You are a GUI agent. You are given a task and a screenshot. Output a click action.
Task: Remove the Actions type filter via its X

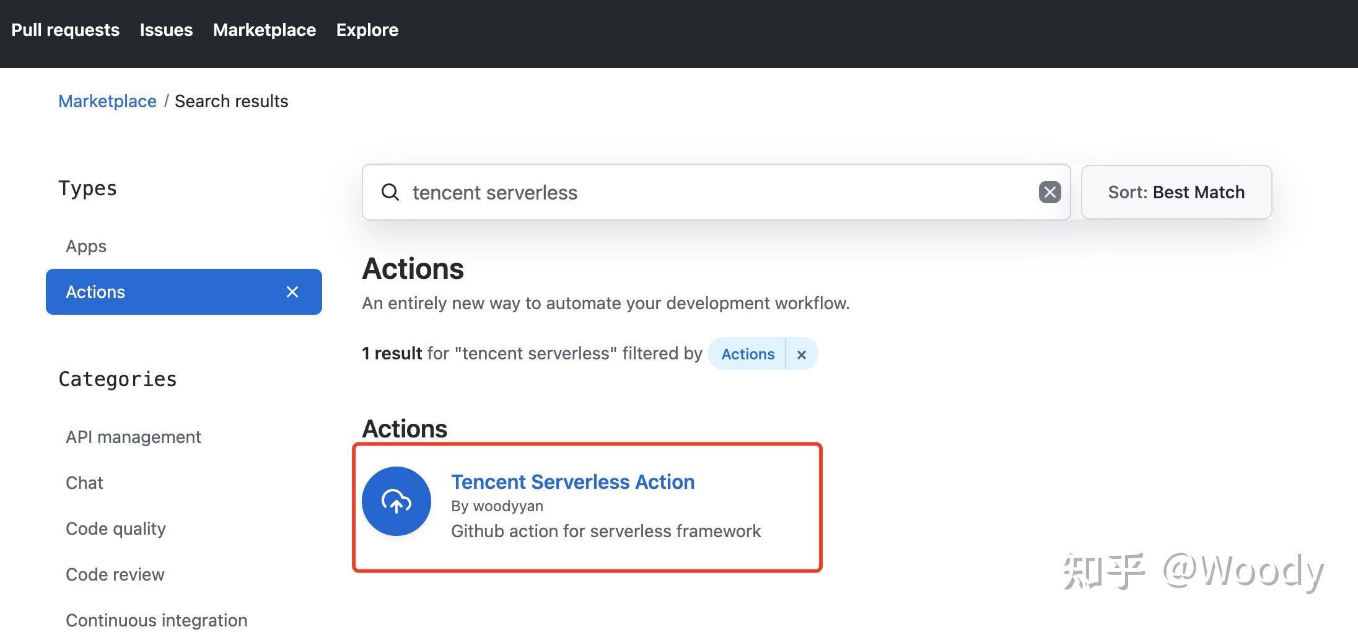coord(292,292)
